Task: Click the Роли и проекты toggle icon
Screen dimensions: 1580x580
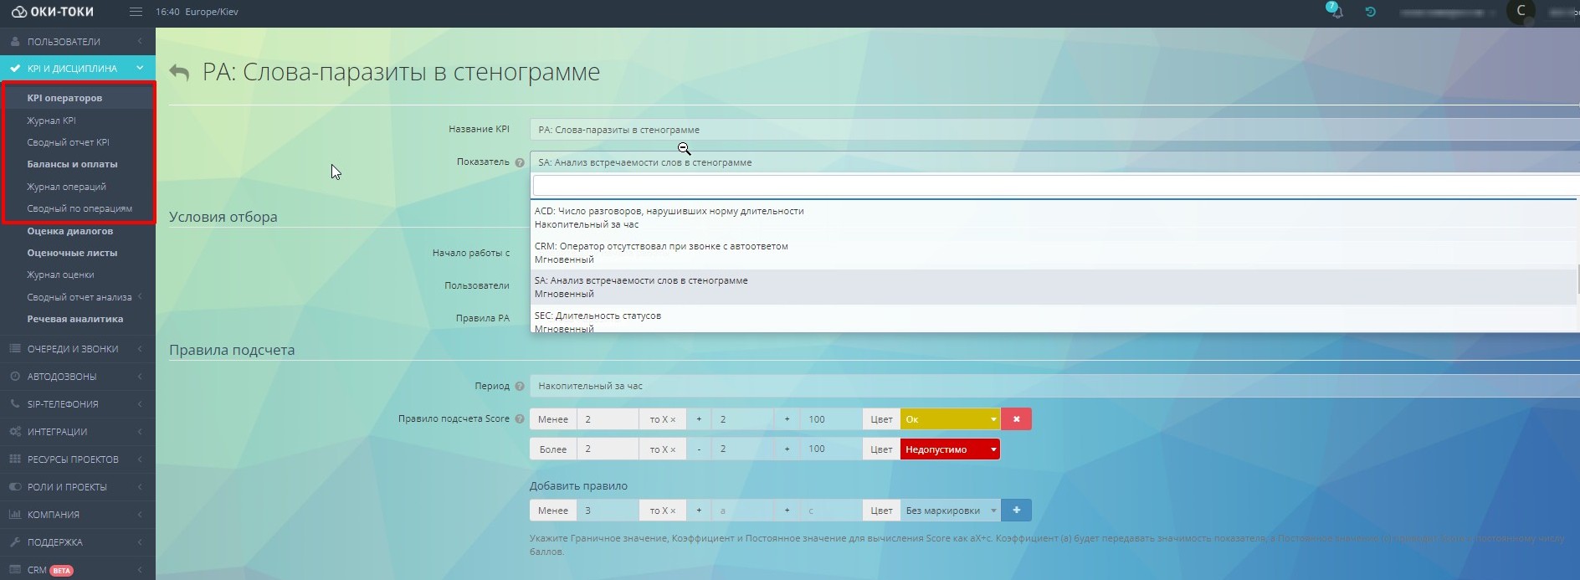Action: tap(15, 486)
